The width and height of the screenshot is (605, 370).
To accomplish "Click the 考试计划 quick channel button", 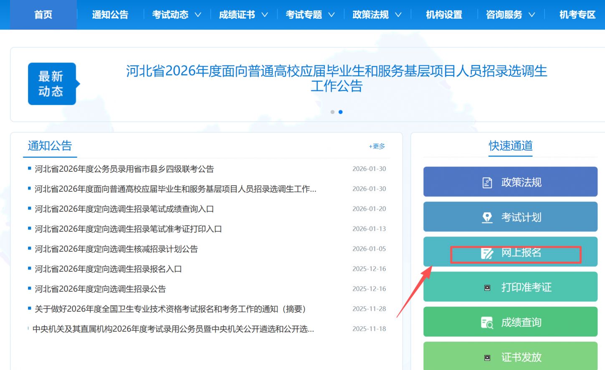I will click(510, 217).
